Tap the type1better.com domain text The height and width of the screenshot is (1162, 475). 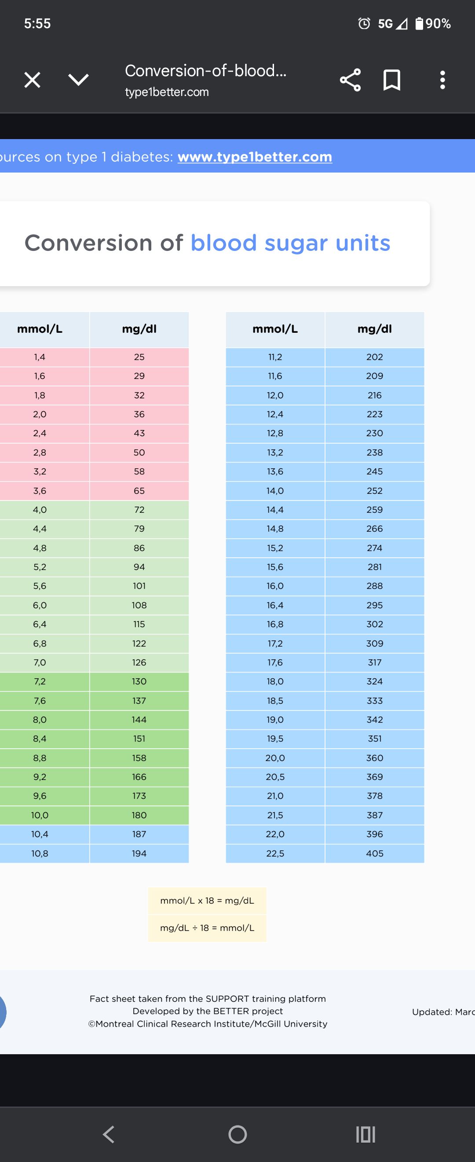click(167, 92)
